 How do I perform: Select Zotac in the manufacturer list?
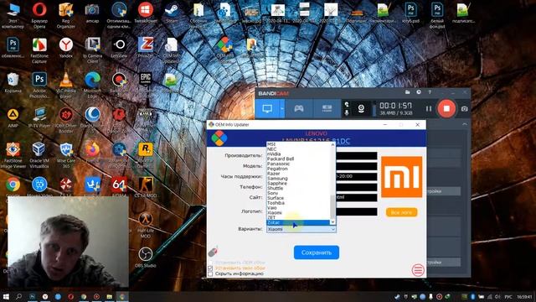[x=298, y=222]
